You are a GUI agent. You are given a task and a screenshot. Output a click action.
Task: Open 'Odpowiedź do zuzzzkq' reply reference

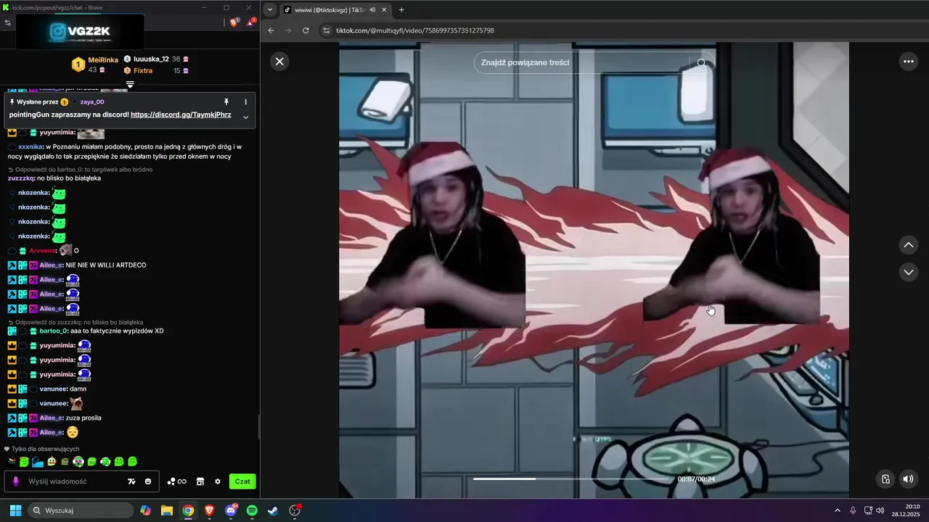[x=75, y=322]
